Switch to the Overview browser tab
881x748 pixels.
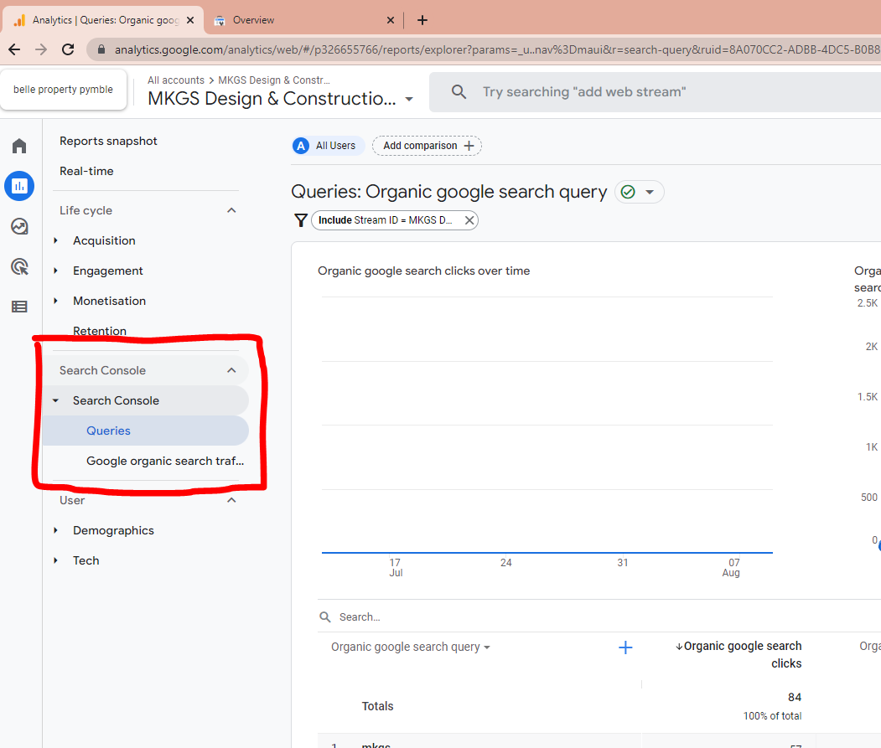coord(305,20)
